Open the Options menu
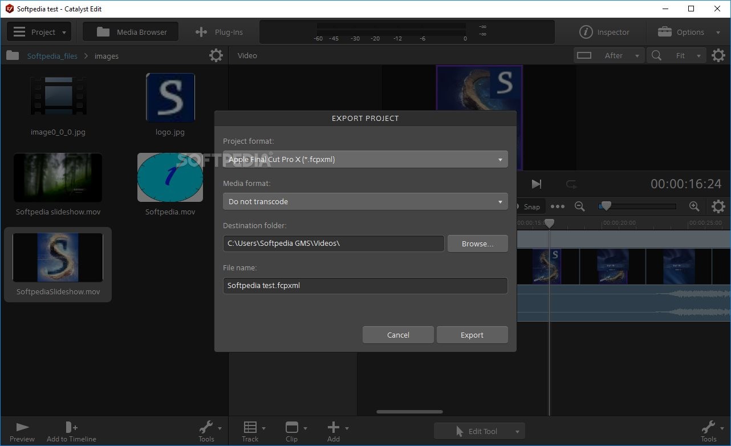 688,32
